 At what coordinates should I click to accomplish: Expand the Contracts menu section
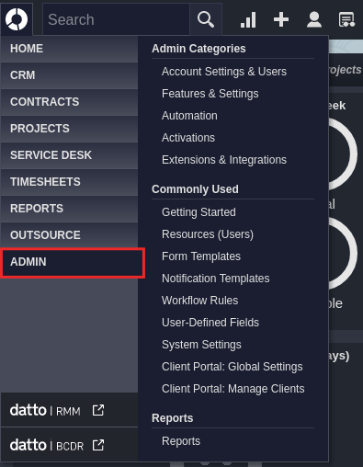(69, 102)
